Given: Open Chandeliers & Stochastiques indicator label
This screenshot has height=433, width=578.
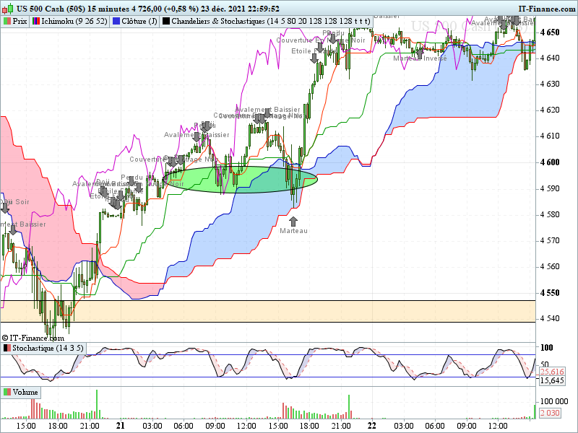Looking at the screenshot, I should click(270, 22).
